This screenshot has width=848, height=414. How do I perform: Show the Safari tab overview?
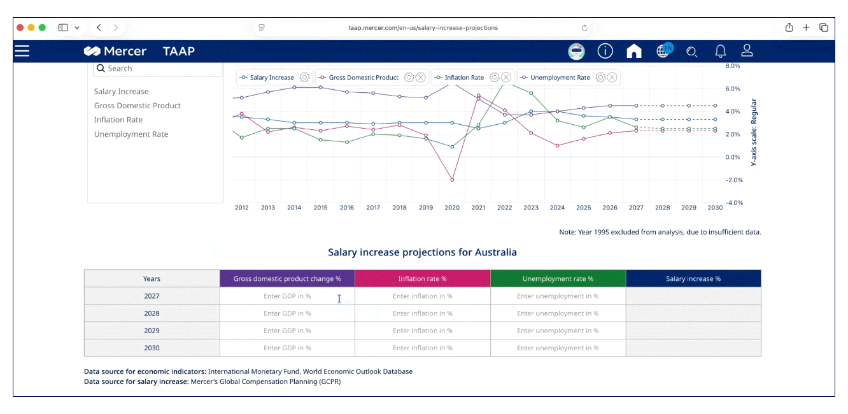(x=823, y=27)
